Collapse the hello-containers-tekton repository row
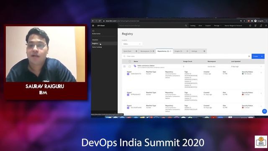 (124, 66)
